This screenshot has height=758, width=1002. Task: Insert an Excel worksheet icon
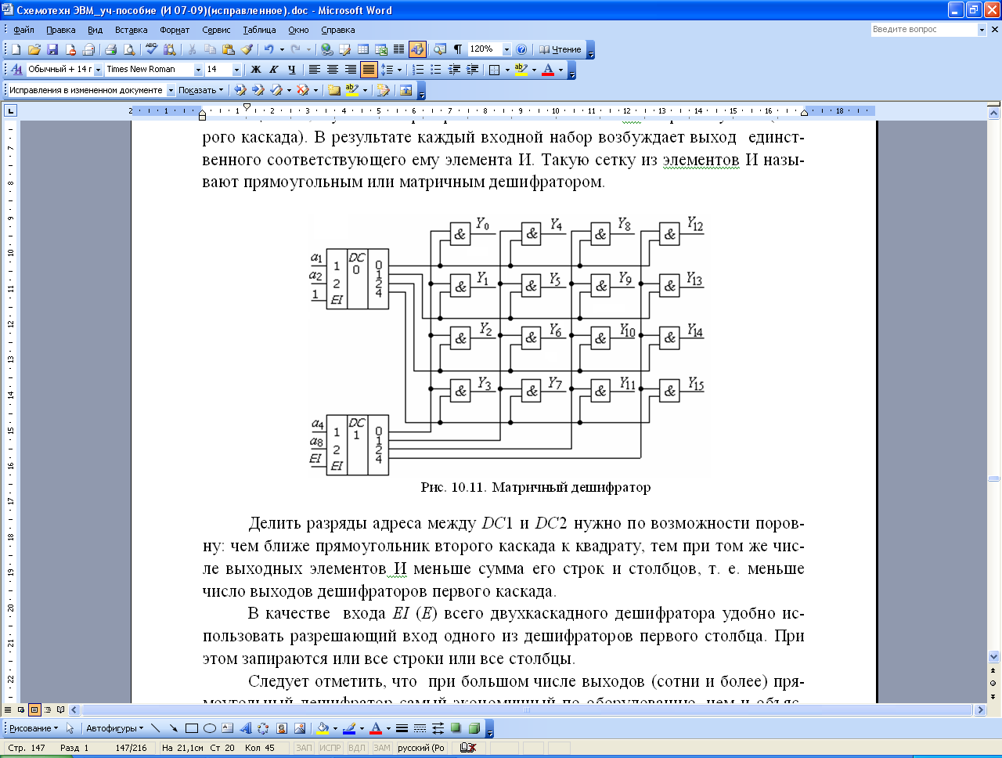pyautogui.click(x=381, y=49)
